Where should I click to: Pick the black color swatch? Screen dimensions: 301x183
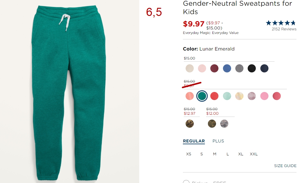coord(252,68)
